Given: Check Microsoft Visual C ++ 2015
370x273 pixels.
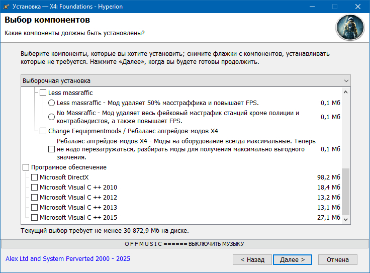Looking at the screenshot, I should [35, 217].
